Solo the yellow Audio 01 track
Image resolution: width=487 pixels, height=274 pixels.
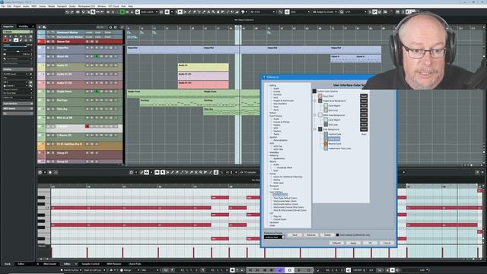53,65
